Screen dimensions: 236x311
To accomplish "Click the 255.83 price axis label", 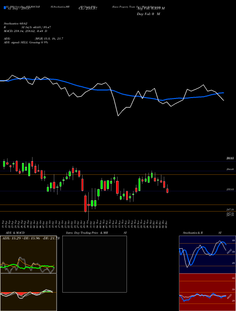I will (230, 189).
